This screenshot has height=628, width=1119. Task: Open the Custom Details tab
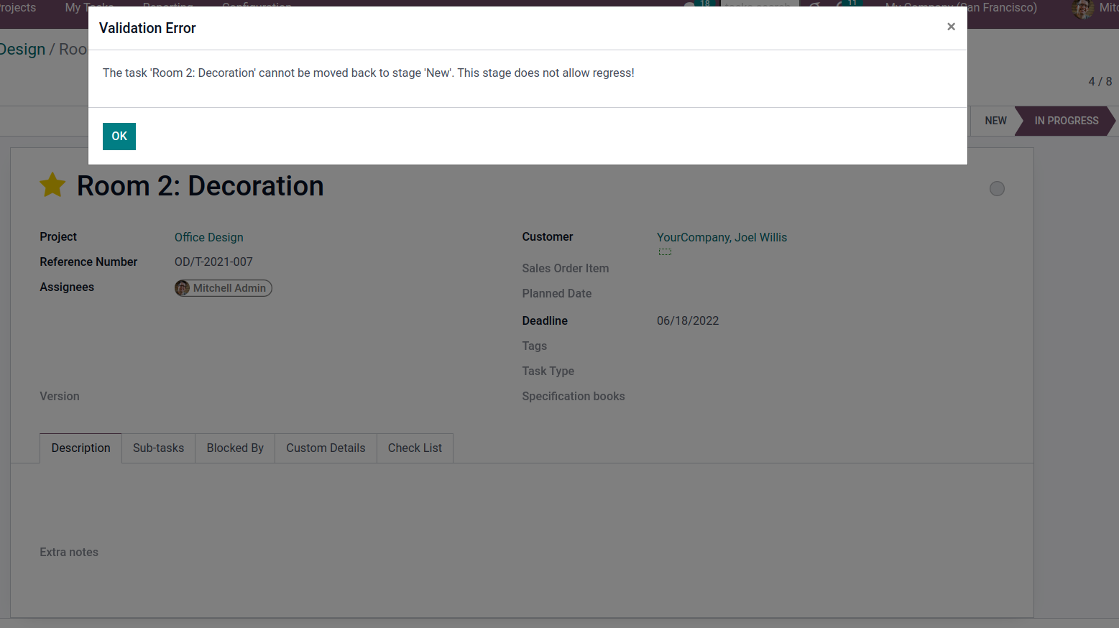326,448
